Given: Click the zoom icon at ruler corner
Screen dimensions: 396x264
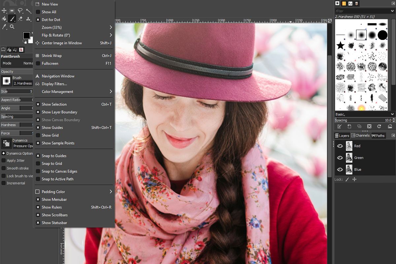Looking at the screenshot, I should click(x=329, y=20).
